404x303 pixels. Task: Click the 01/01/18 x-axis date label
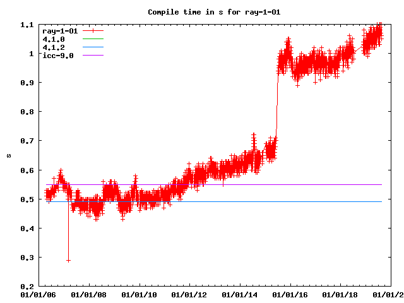pos(341,294)
